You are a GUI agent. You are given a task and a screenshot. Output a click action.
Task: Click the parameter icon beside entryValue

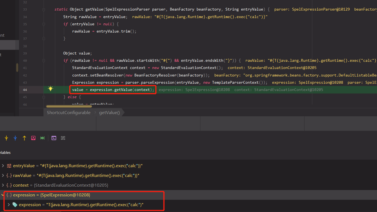(x=9, y=166)
